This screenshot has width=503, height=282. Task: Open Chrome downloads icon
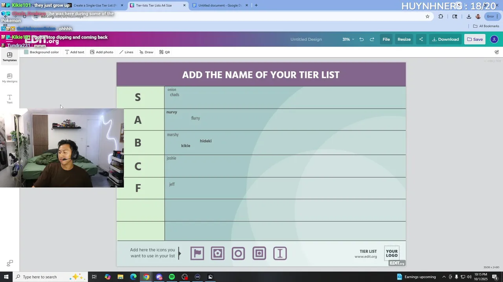(x=469, y=16)
